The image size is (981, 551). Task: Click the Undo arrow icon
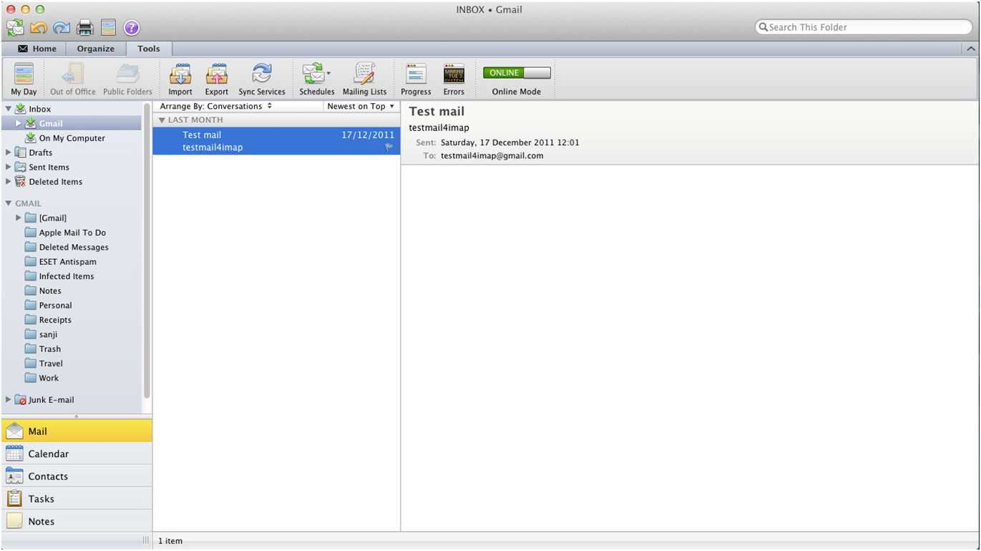39,28
